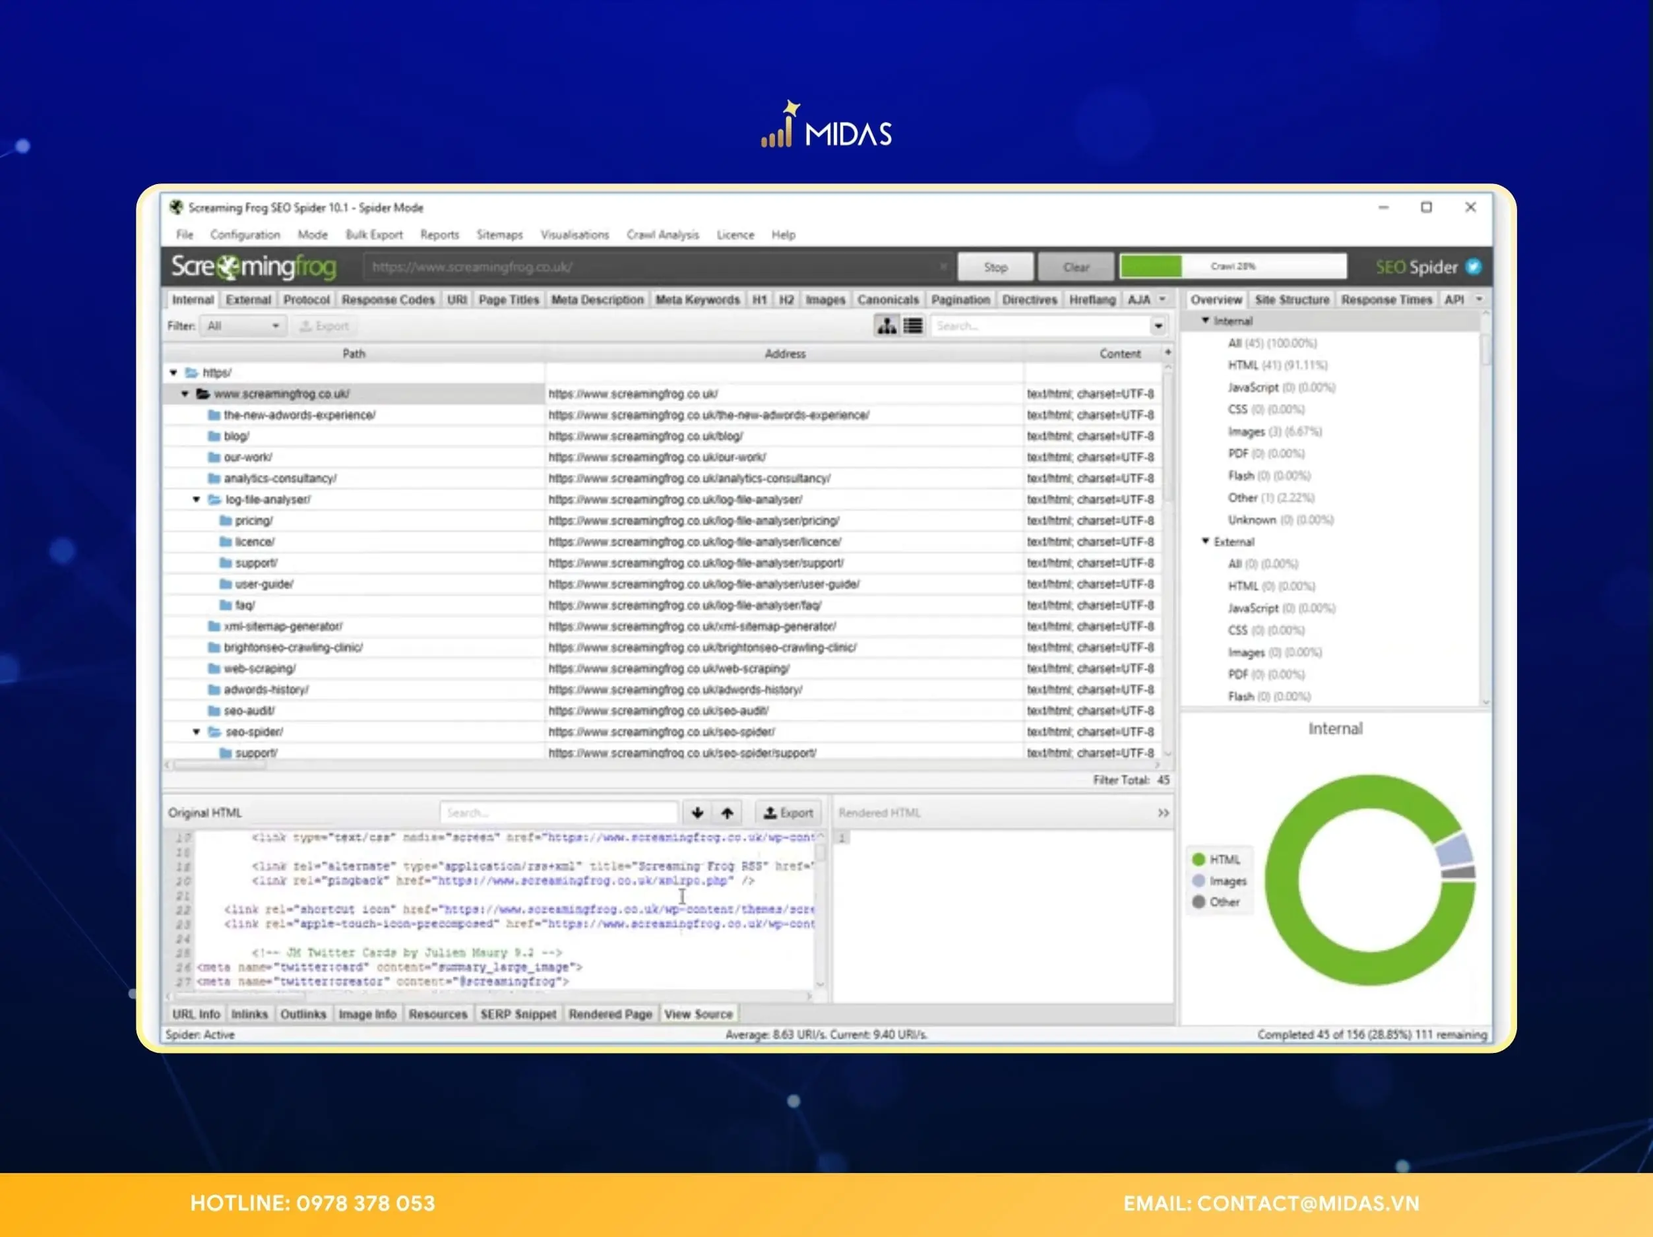
Task: Collapse Internal section in Overview
Action: 1205,320
